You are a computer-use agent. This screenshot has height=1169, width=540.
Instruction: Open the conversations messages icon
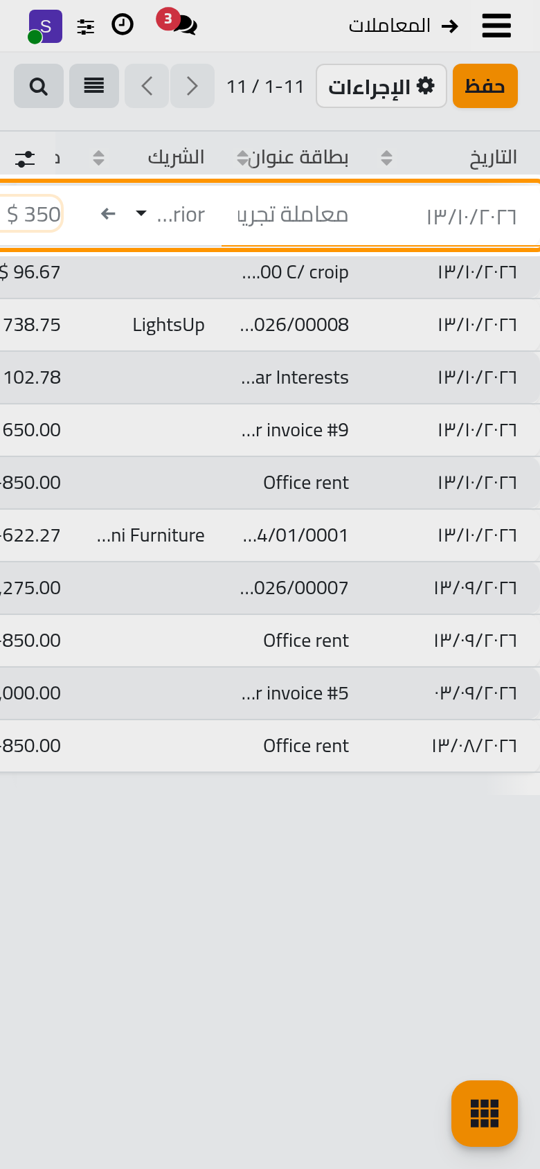click(184, 26)
